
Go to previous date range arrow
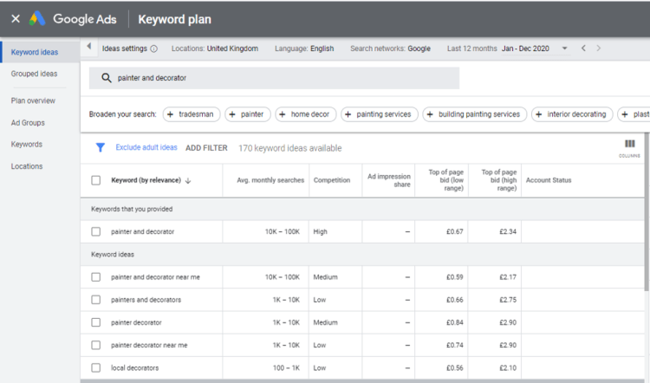(x=583, y=49)
